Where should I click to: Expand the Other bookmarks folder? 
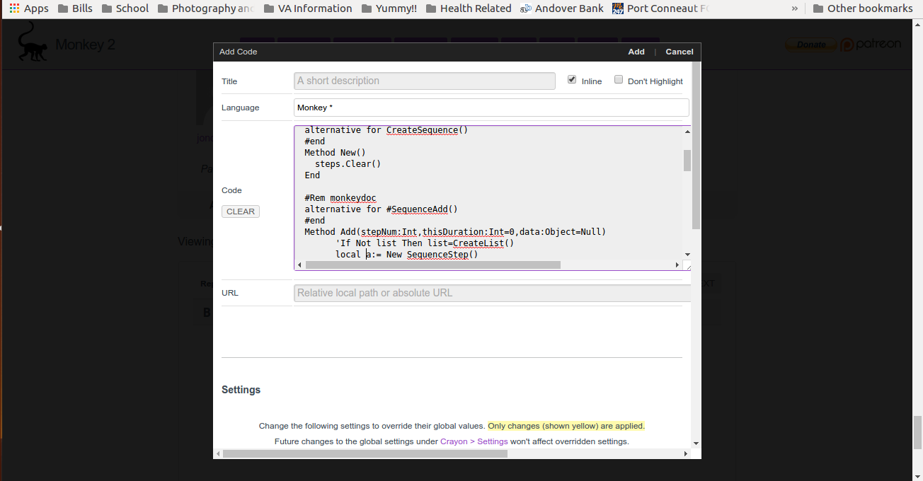[x=862, y=8]
